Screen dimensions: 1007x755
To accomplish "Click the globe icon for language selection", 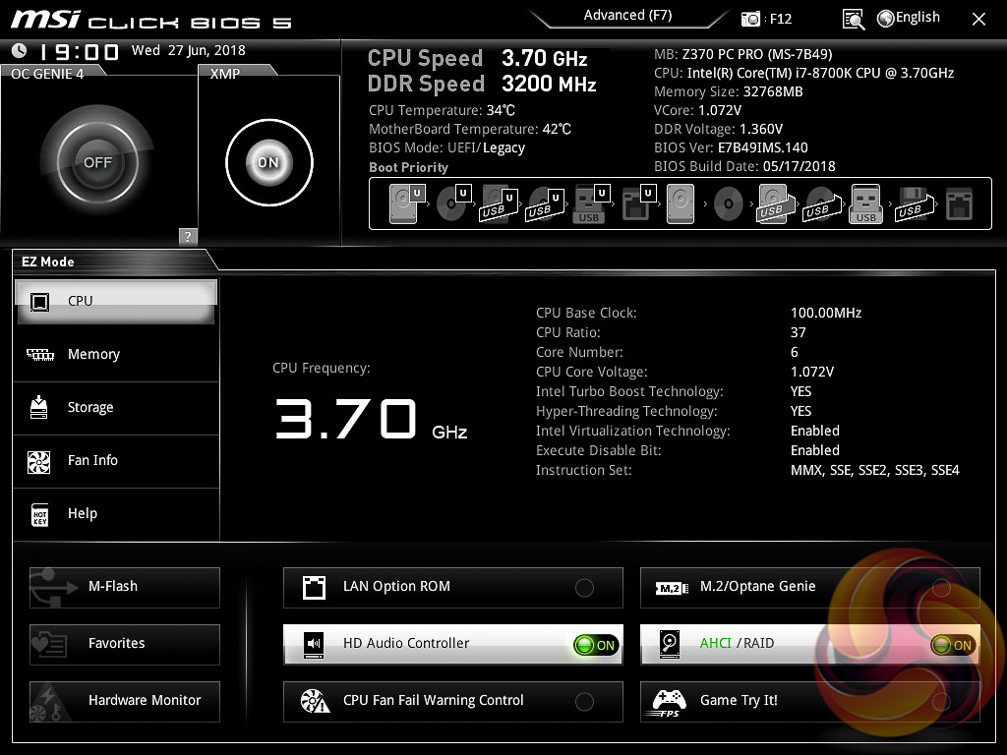I will coord(886,19).
